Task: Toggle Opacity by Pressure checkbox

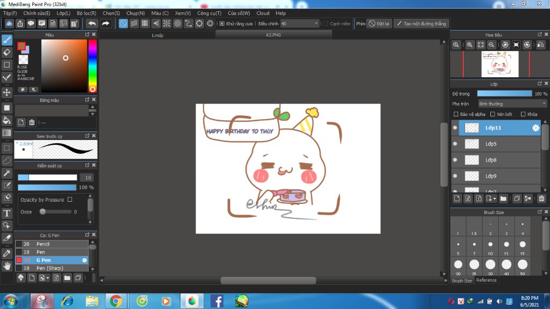Action: pyautogui.click(x=70, y=200)
